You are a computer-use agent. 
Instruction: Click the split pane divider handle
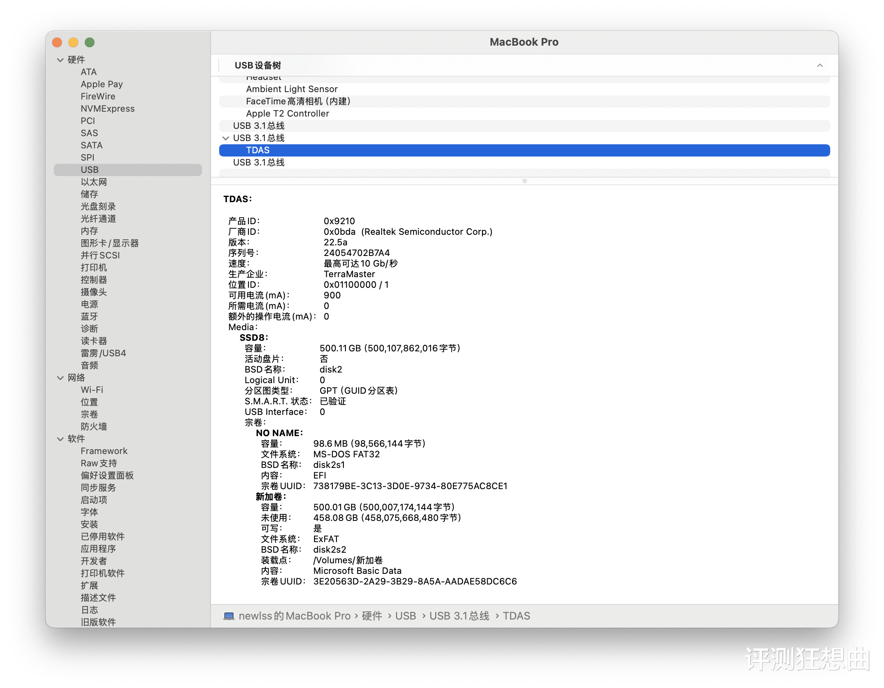tap(524, 181)
